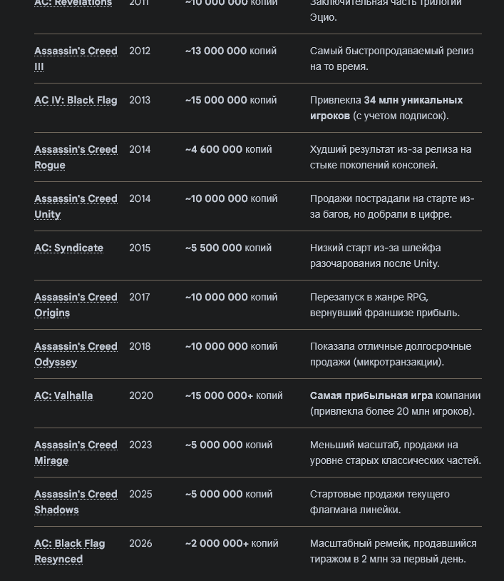Click the Самая прибыльная игра bold text
The image size is (504, 581).
[x=371, y=395]
